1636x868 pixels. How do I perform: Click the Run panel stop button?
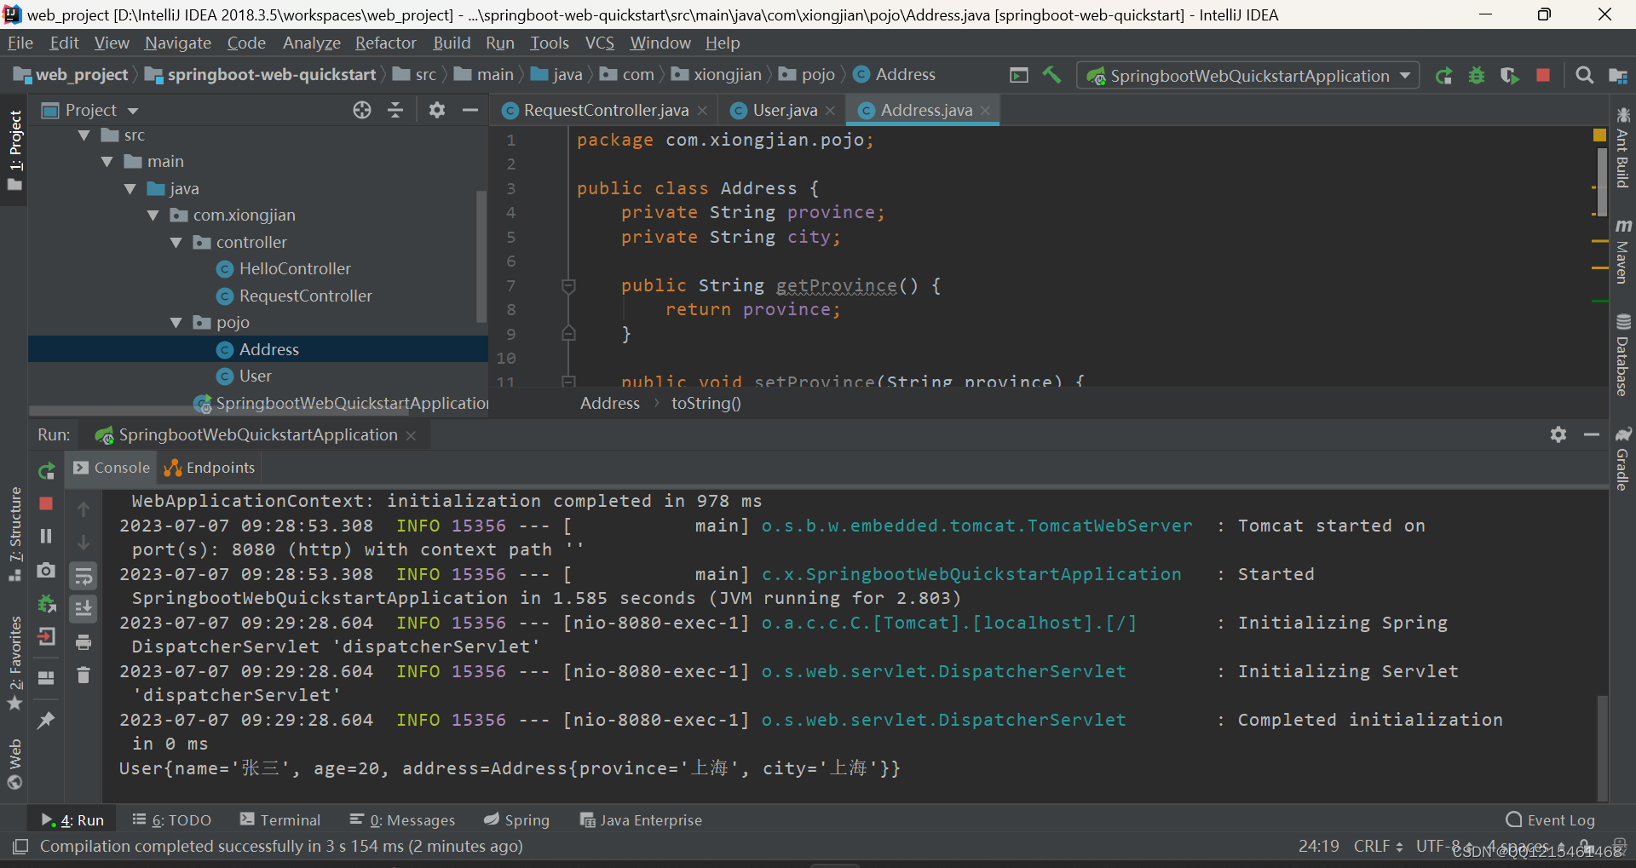point(47,503)
